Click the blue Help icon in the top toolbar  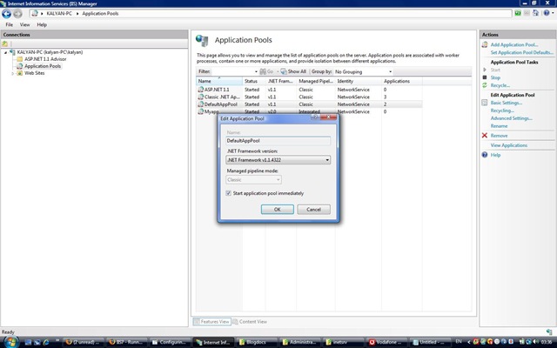(x=547, y=13)
